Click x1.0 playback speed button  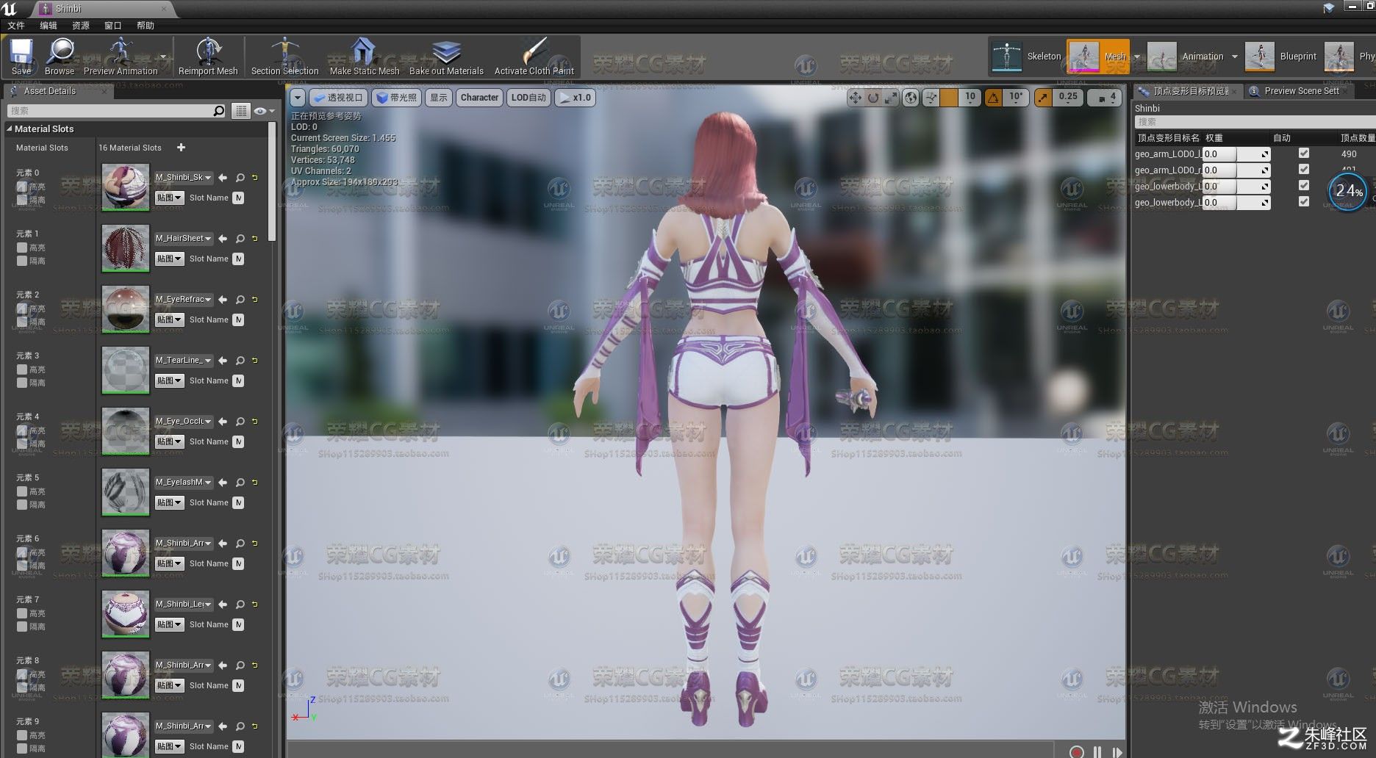(x=575, y=98)
